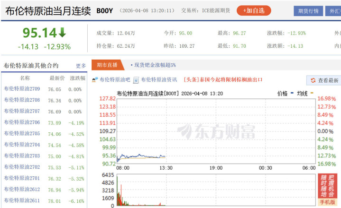The width and height of the screenshot is (341, 208).
Task: Click the 昨结 value 109.27
Action: tap(187, 46)
